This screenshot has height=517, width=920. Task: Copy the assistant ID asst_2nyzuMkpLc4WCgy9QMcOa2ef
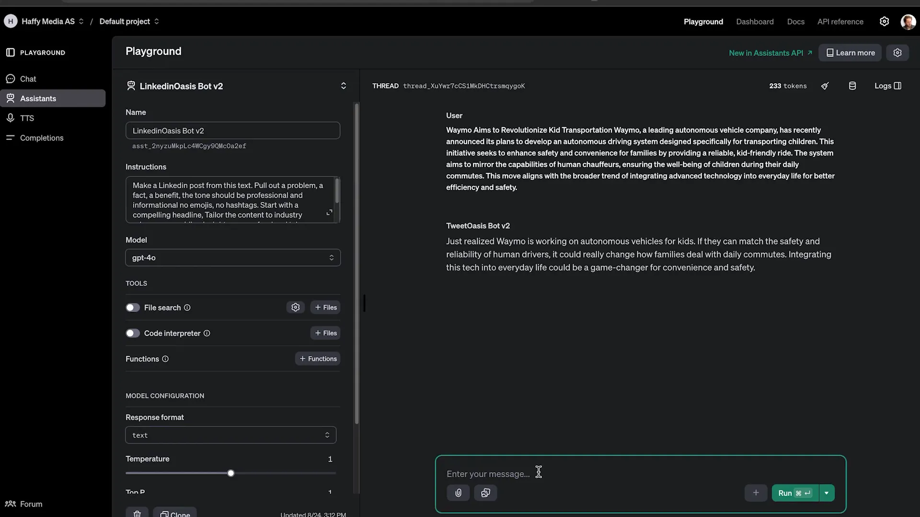click(x=189, y=146)
